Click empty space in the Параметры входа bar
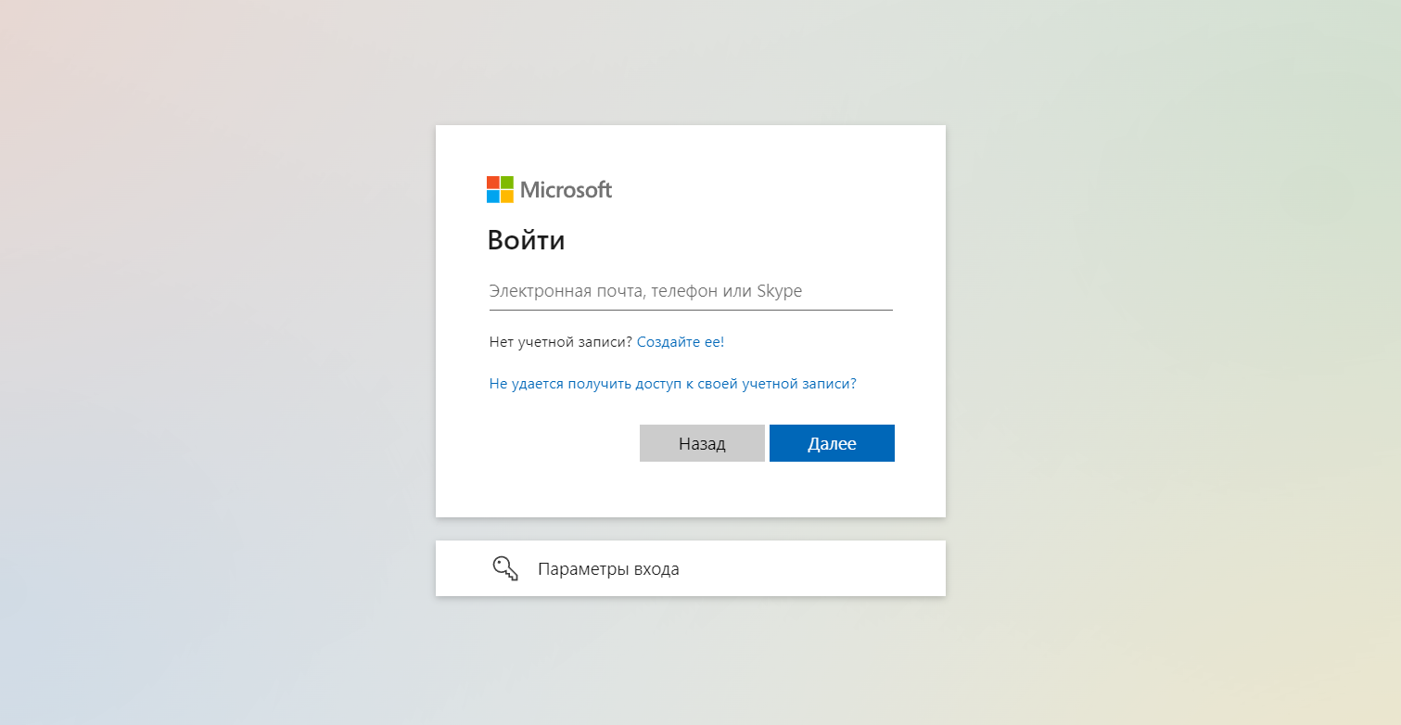Image resolution: width=1401 pixels, height=725 pixels. click(816, 568)
